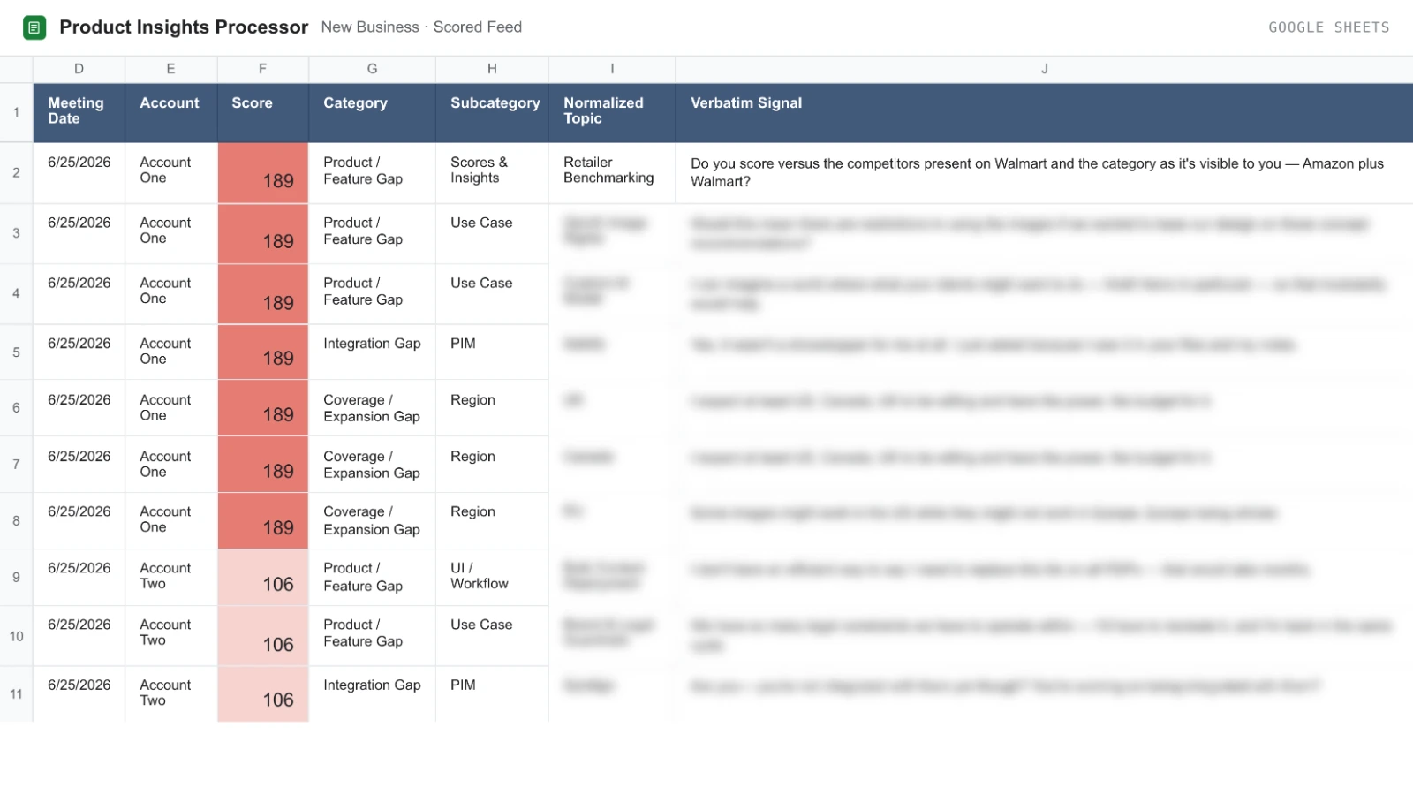Click the Walmart competitors verbatim signal cell

tap(1045, 173)
